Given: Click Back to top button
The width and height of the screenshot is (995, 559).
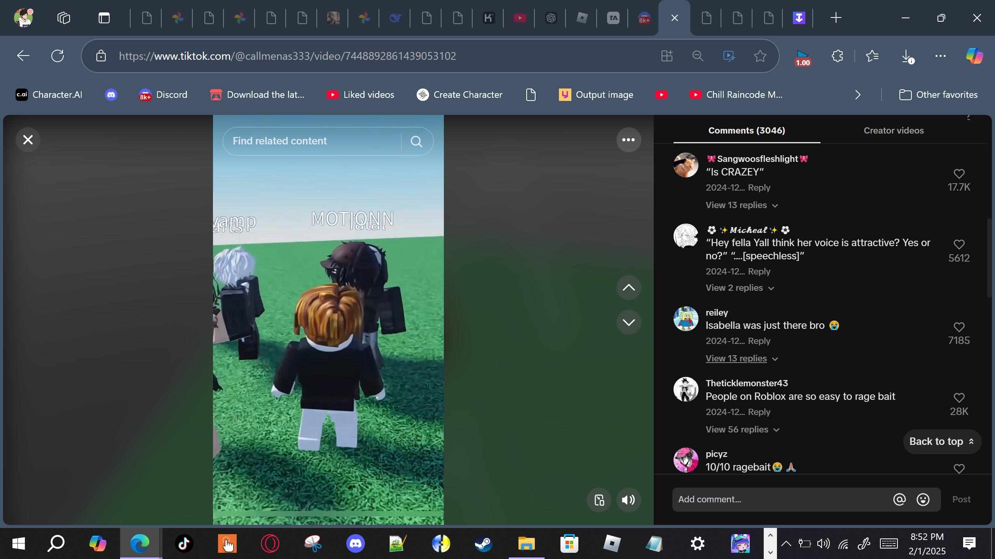Looking at the screenshot, I should tap(941, 441).
